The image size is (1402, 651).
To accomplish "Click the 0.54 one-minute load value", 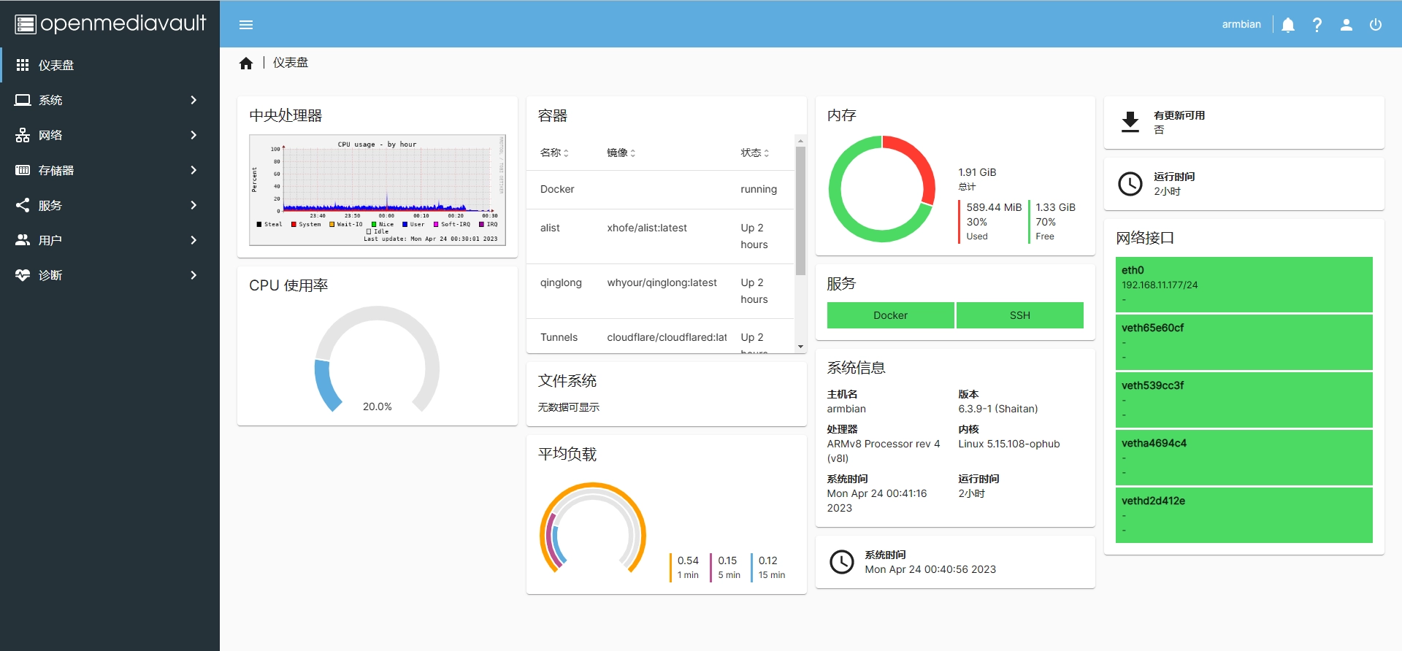I will point(688,561).
